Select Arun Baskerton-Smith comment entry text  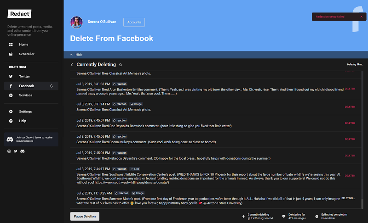(x=210, y=91)
